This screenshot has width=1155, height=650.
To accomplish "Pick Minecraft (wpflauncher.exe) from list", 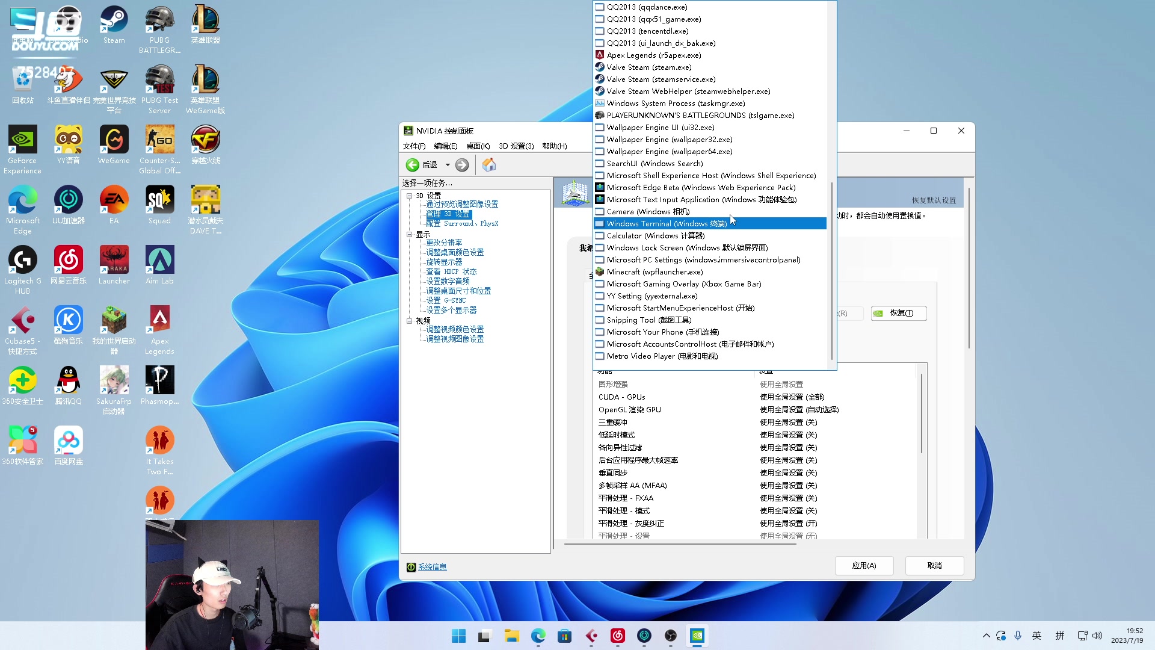I will click(710, 271).
